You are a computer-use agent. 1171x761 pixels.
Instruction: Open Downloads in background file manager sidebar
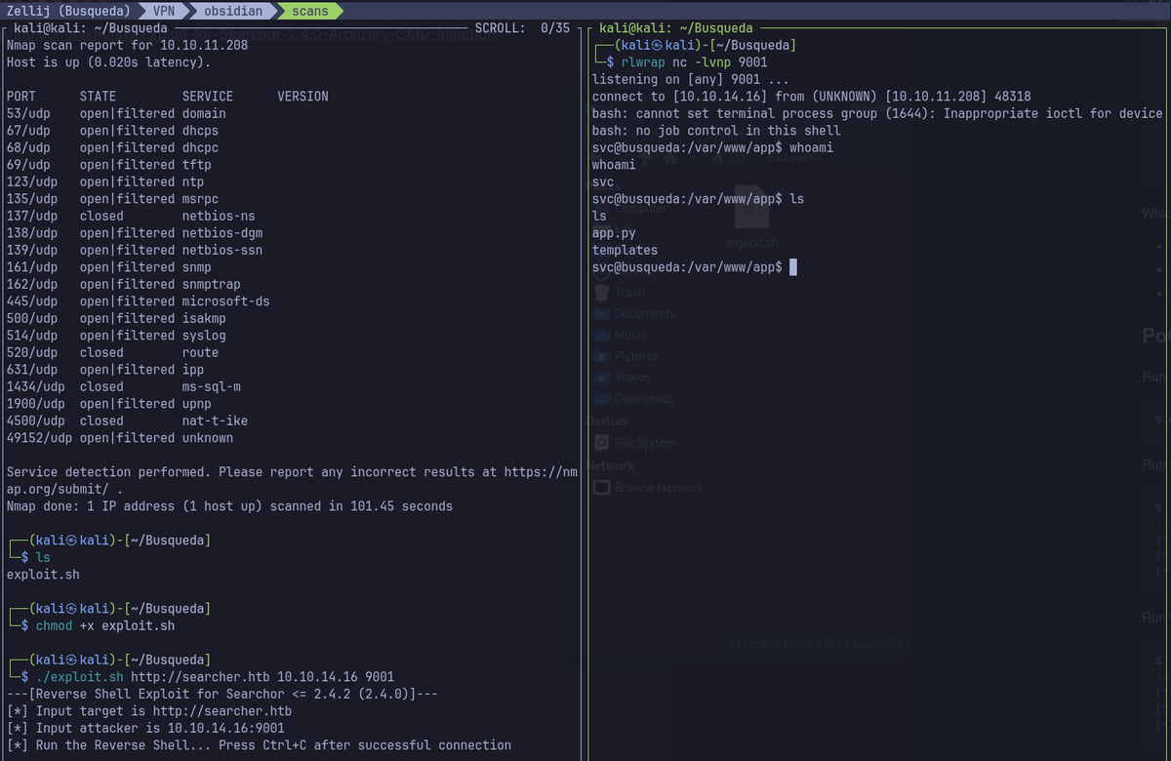click(x=643, y=399)
